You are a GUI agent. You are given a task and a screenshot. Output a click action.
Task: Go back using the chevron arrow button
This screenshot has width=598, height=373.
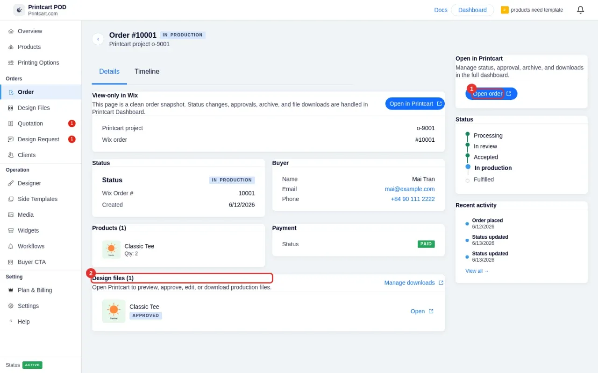click(x=98, y=39)
